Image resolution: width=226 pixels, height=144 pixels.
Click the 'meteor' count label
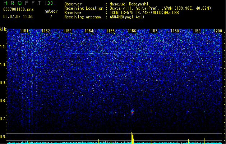[51, 11]
